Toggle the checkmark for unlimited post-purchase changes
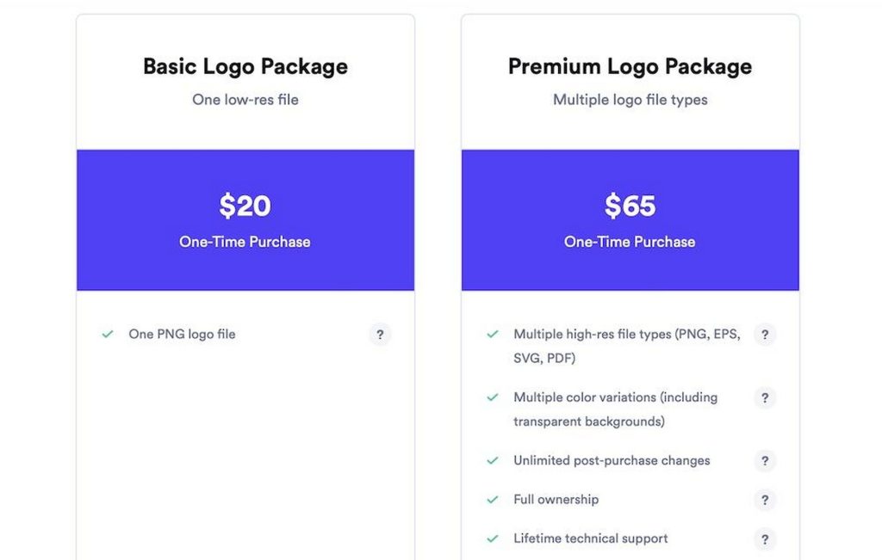882x560 pixels. pos(493,460)
